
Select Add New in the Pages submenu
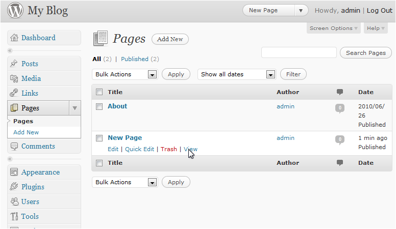26,132
